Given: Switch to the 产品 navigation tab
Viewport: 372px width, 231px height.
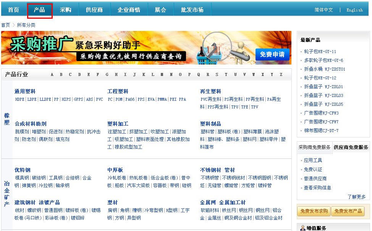Looking at the screenshot, I should (40, 10).
